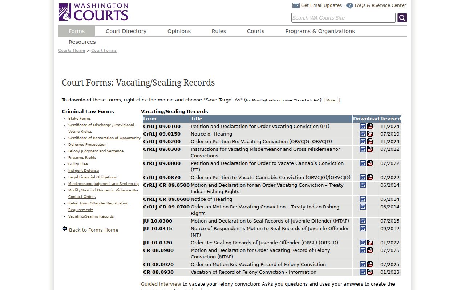Image resolution: width=465 pixels, height=290 pixels.
Task: Get Word file for JU 10.0315
Action: click(363, 228)
